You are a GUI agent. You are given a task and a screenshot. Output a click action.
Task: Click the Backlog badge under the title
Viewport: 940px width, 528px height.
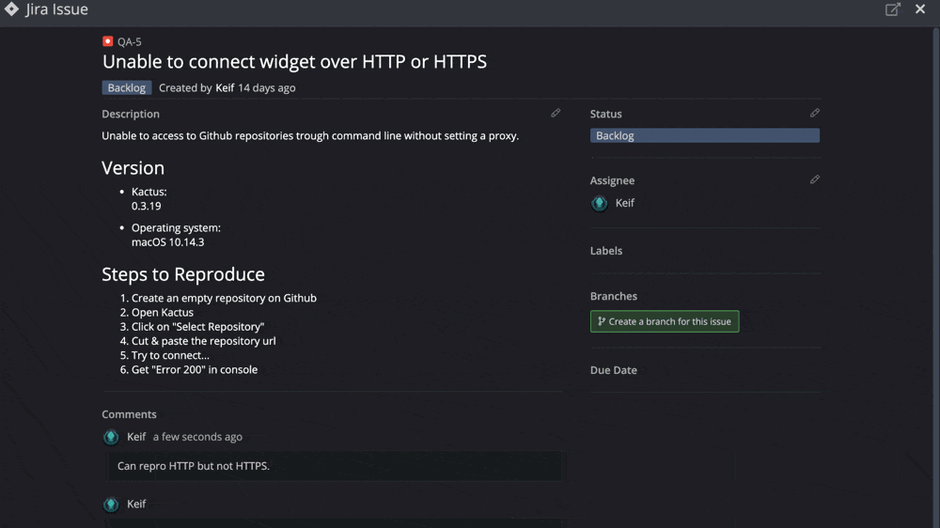(127, 87)
